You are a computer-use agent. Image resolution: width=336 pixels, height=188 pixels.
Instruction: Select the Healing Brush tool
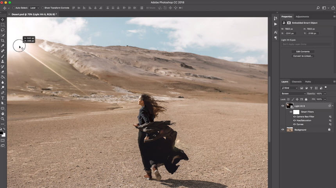tap(3, 51)
